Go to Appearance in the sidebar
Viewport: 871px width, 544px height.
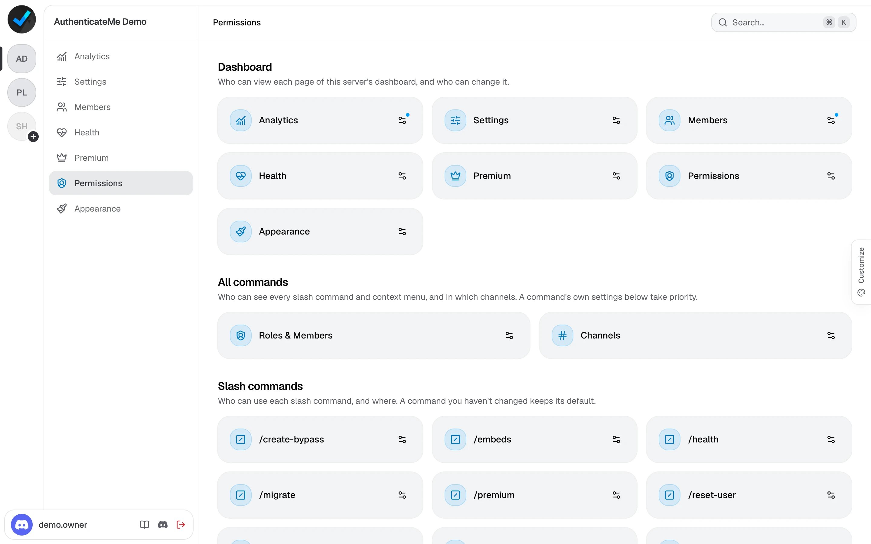(x=121, y=209)
